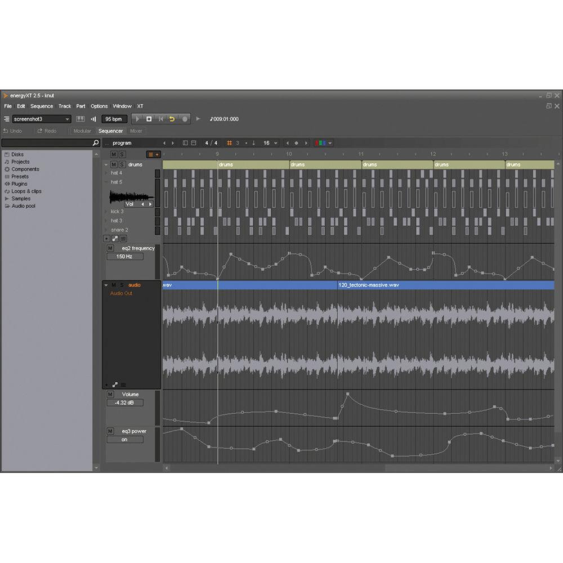This screenshot has width=563, height=563.
Task: Click the metronome level icon beside the BPM field
Action: [x=93, y=119]
